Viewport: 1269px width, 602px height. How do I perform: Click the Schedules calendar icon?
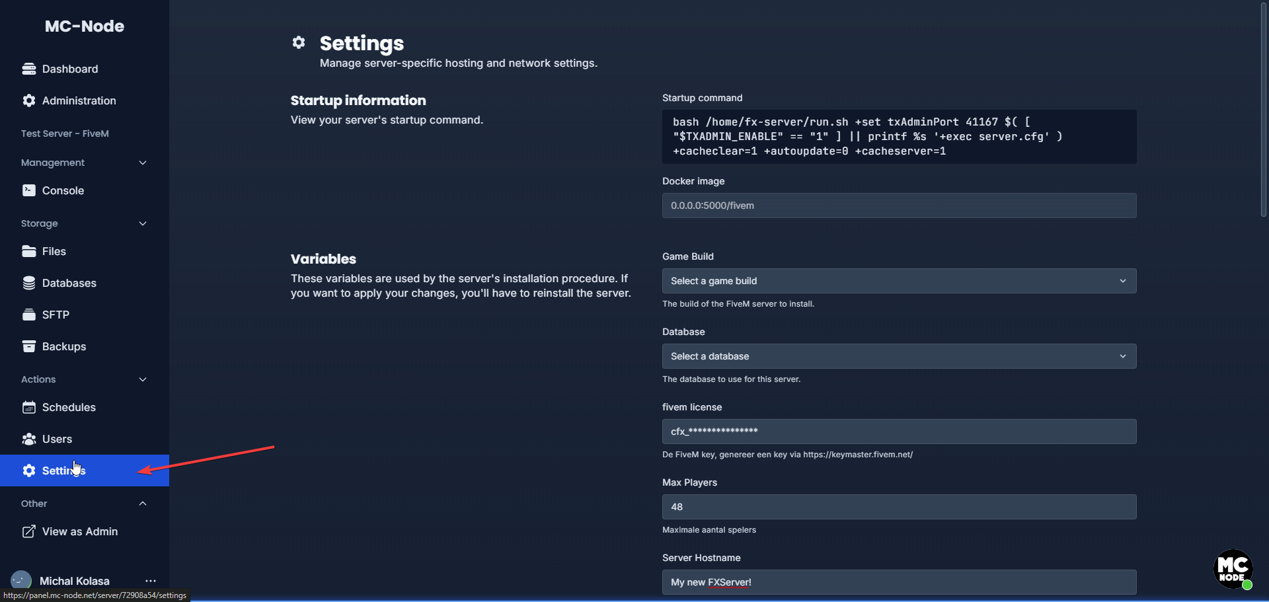click(28, 407)
